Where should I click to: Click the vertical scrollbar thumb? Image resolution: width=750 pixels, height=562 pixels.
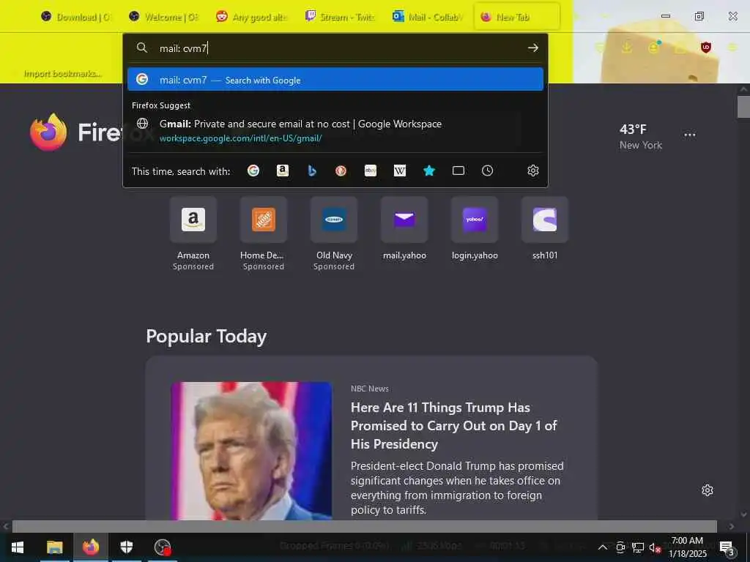click(743, 106)
